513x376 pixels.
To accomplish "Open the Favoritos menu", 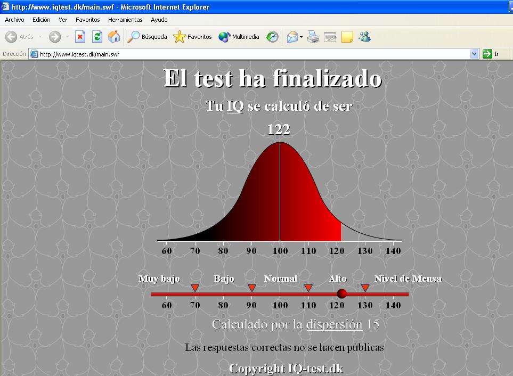I will point(88,20).
